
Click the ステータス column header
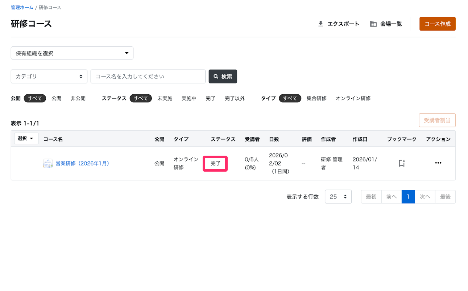223,139
